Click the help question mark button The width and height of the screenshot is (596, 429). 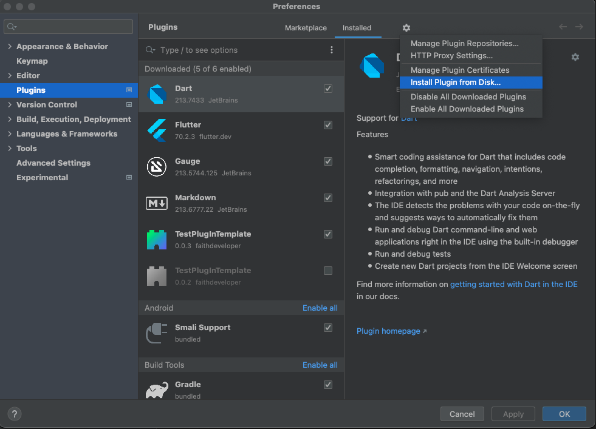(15, 414)
